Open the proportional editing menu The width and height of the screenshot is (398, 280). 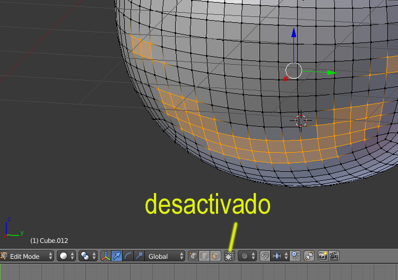(x=247, y=256)
